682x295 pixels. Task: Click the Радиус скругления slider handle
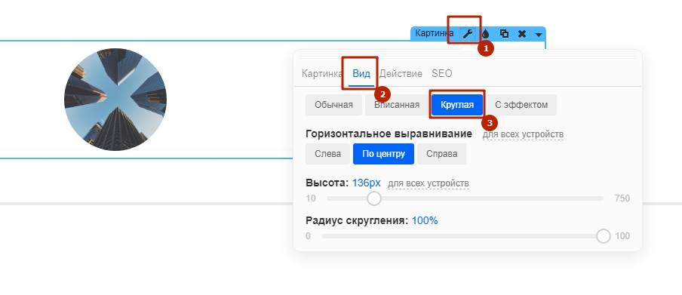click(x=604, y=236)
